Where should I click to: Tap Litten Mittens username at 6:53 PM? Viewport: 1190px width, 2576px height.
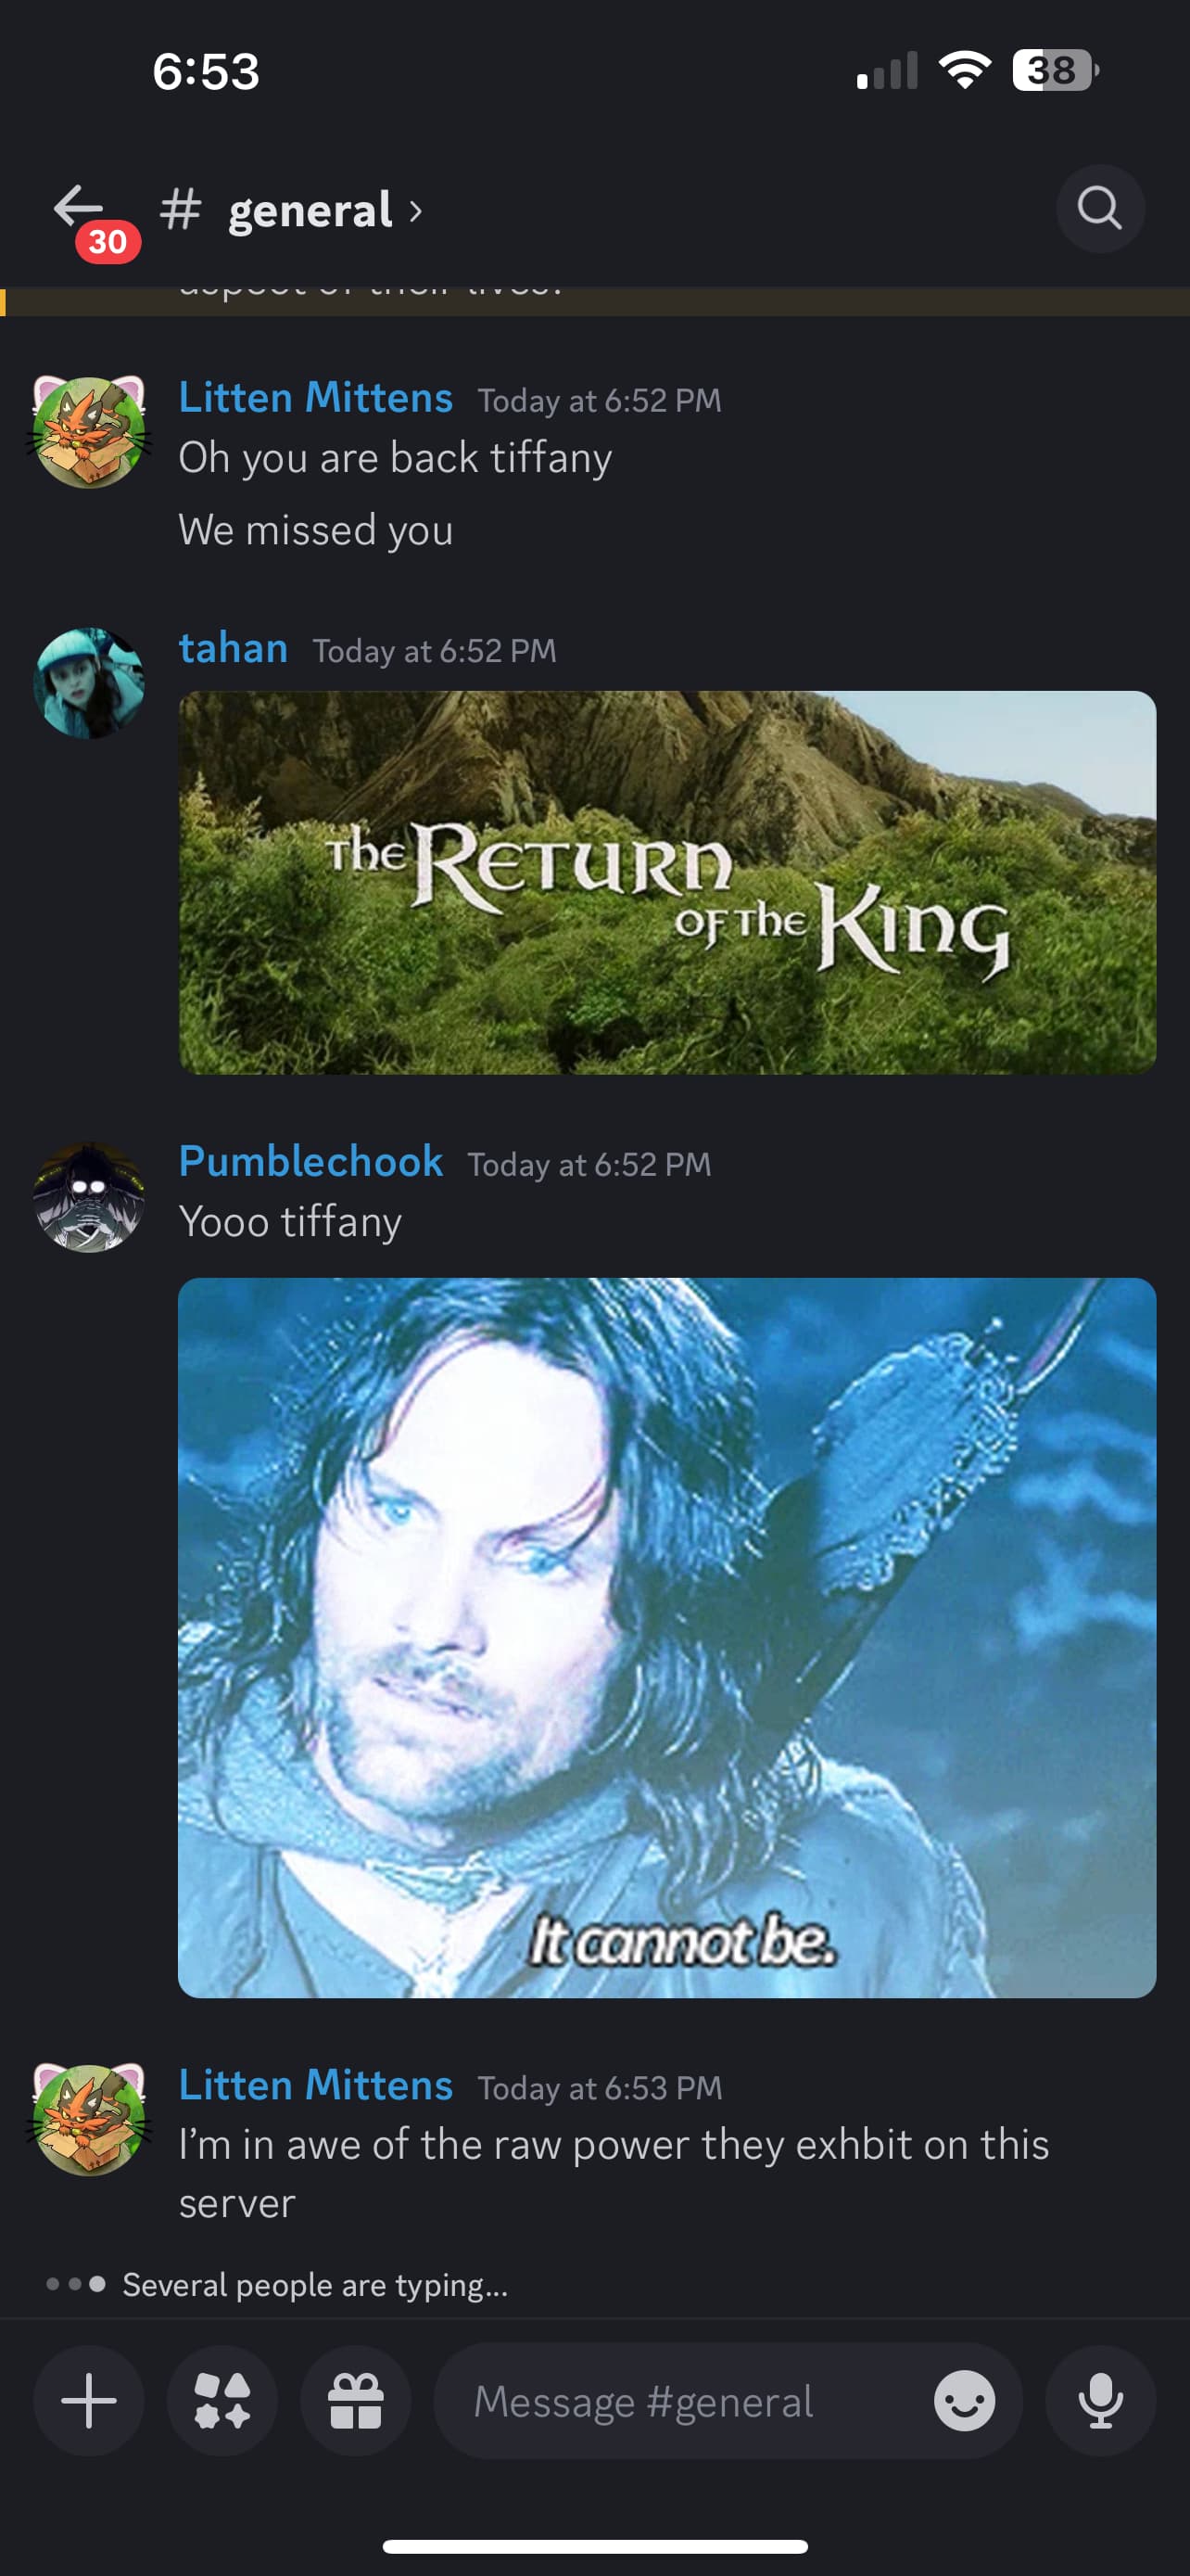tap(316, 2084)
